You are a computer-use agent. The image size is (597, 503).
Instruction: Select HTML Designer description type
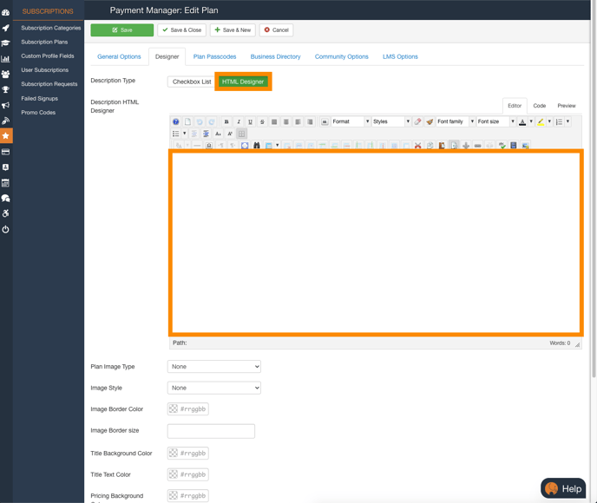pos(243,82)
